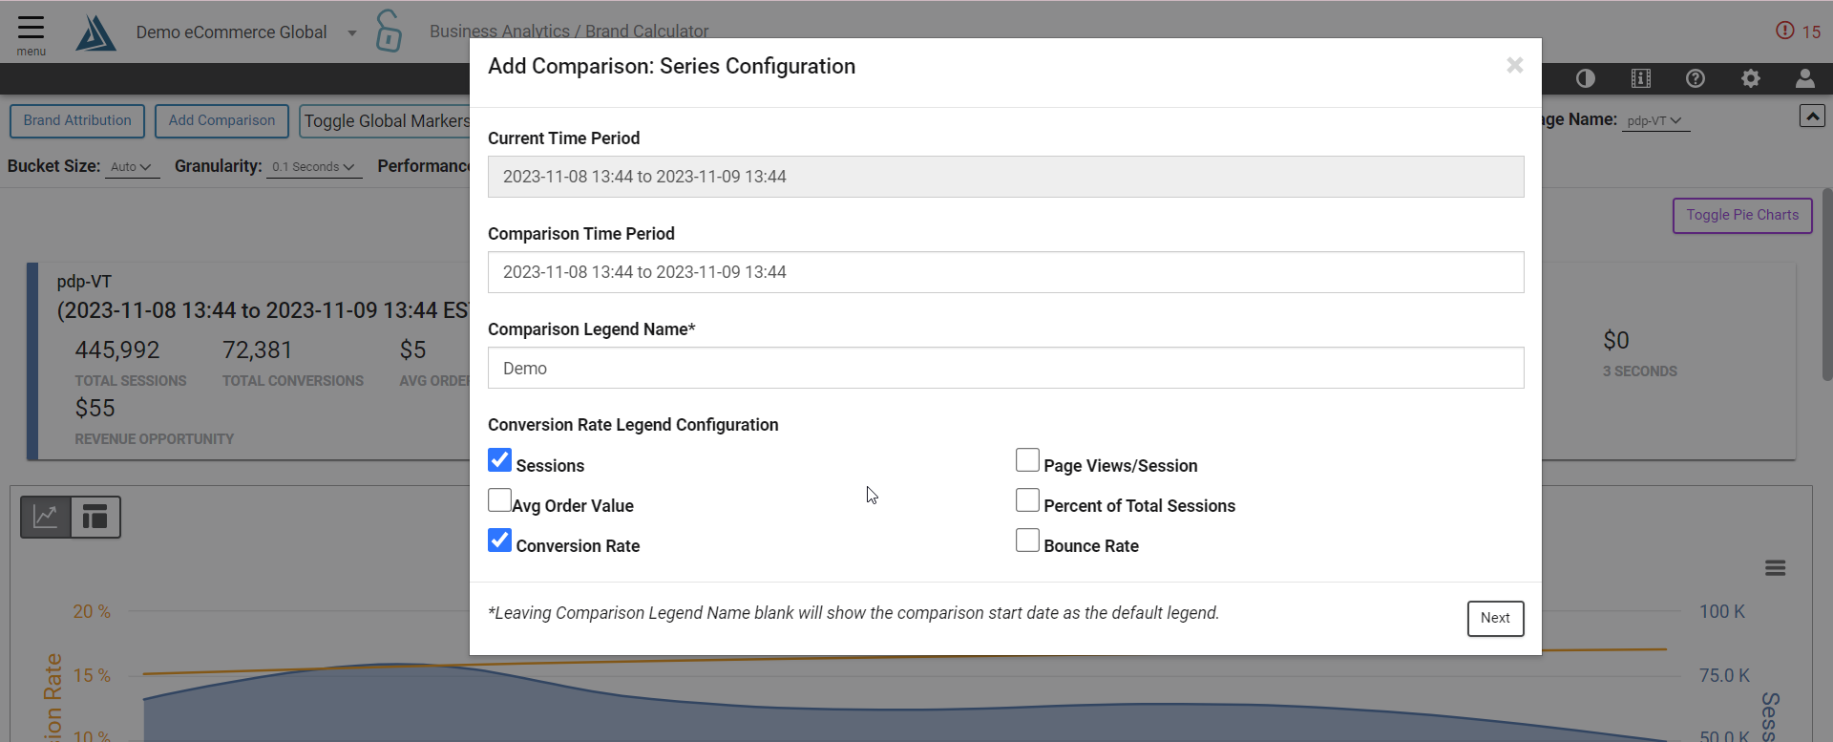Click the open padlock icon
The image size is (1833, 742).
389,31
